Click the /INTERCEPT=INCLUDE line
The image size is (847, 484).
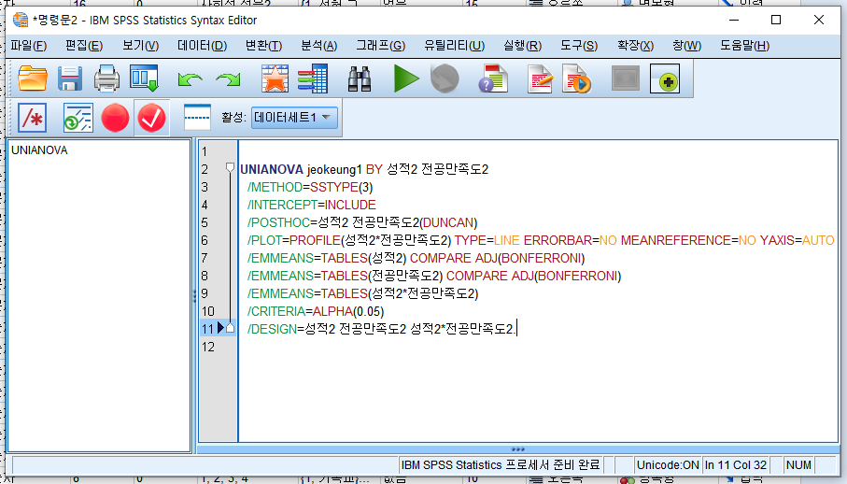(x=312, y=205)
